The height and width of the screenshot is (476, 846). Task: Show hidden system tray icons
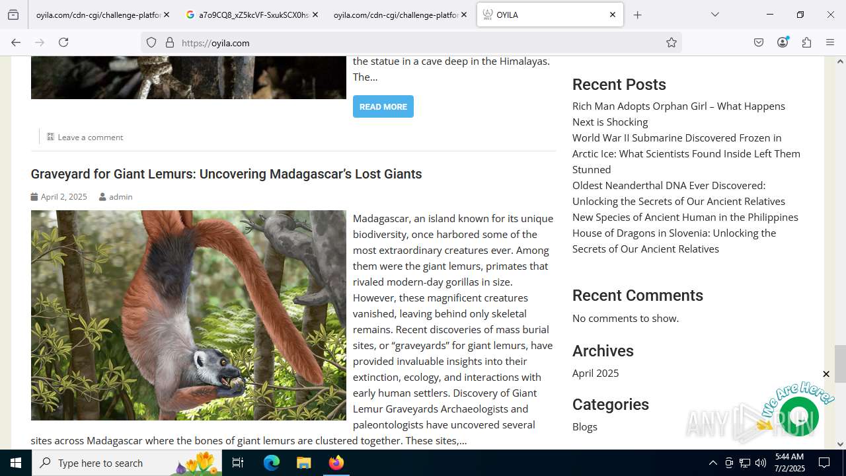[x=712, y=463]
